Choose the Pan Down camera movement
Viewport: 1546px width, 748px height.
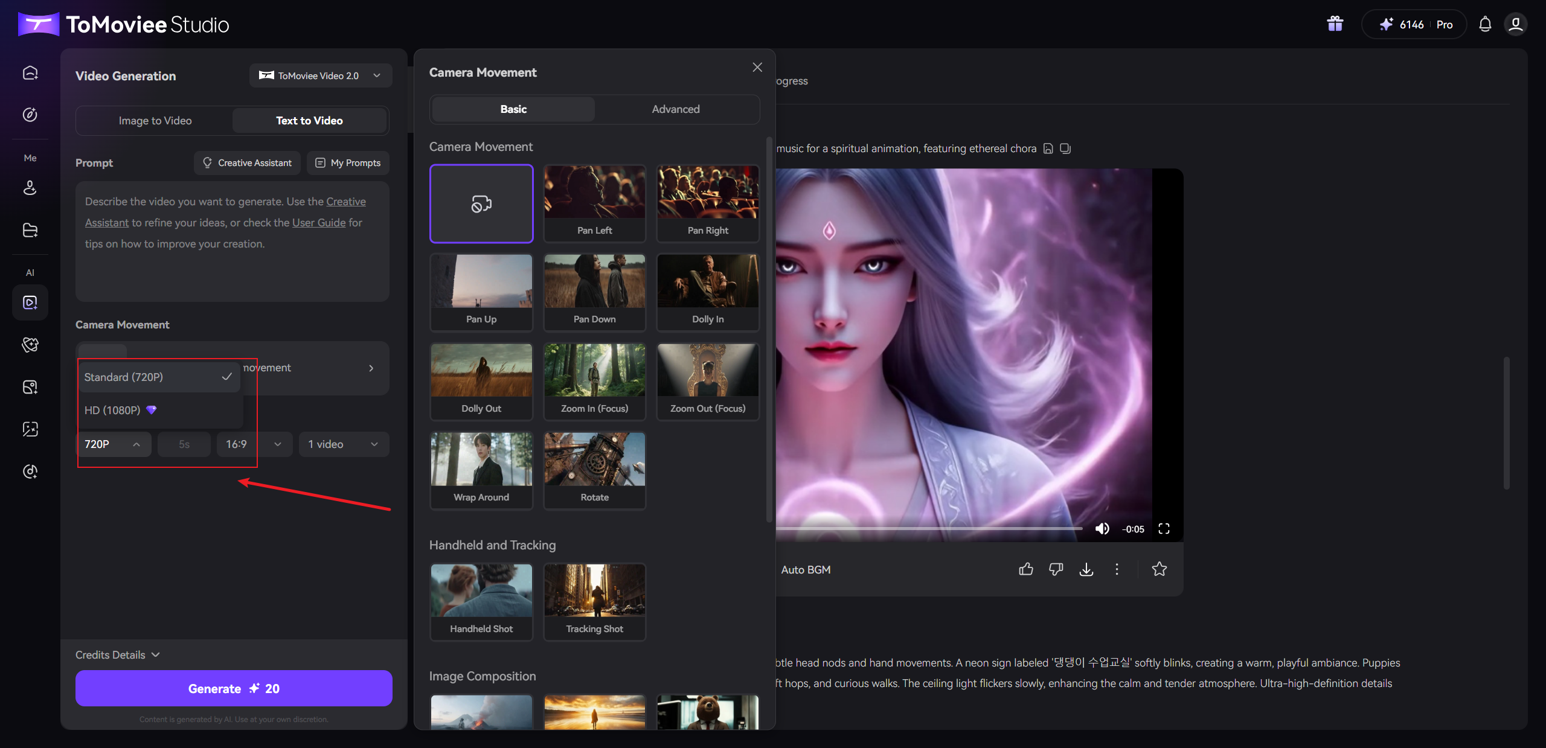[x=595, y=292]
